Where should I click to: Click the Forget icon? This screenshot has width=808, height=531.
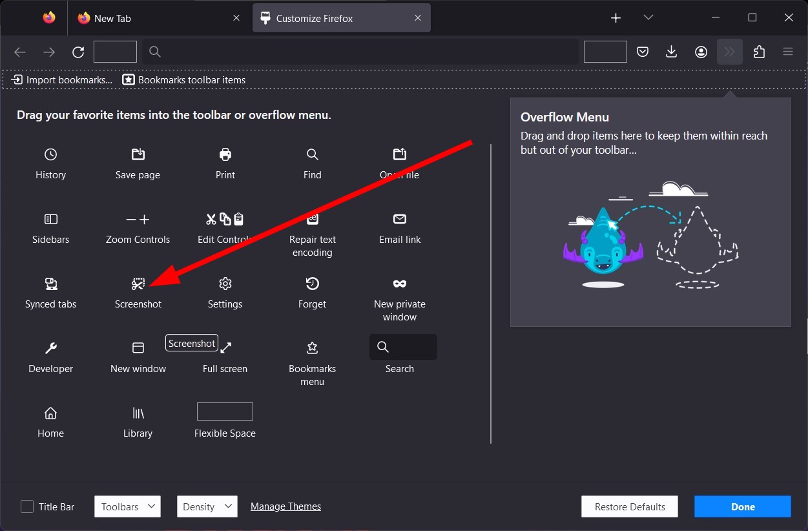312,283
